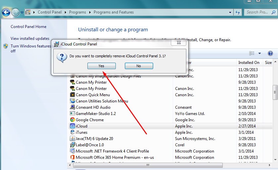The width and height of the screenshot is (278, 170).
Task: Click the horizontal scrollbar left arrow
Action: (70, 165)
